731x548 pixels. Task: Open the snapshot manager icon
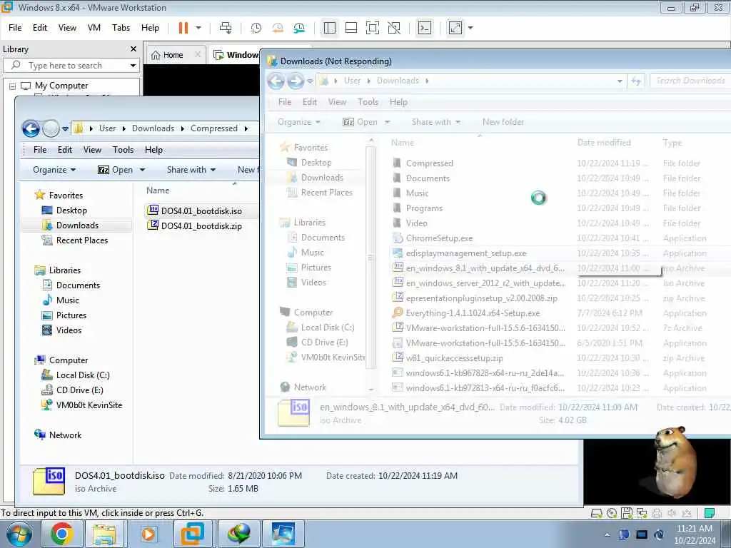click(299, 28)
